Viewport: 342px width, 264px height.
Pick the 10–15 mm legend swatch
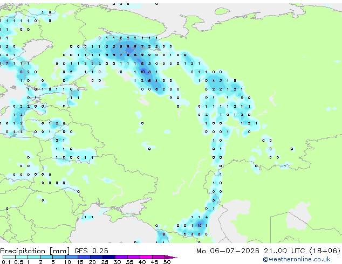tap(72, 257)
